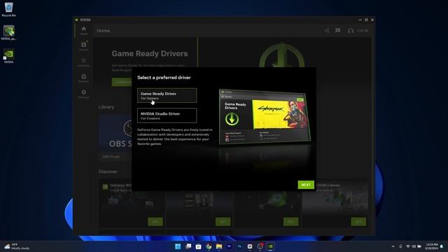Open the Recycle Bin desktop icon
The image size is (448, 252).
(x=8, y=9)
